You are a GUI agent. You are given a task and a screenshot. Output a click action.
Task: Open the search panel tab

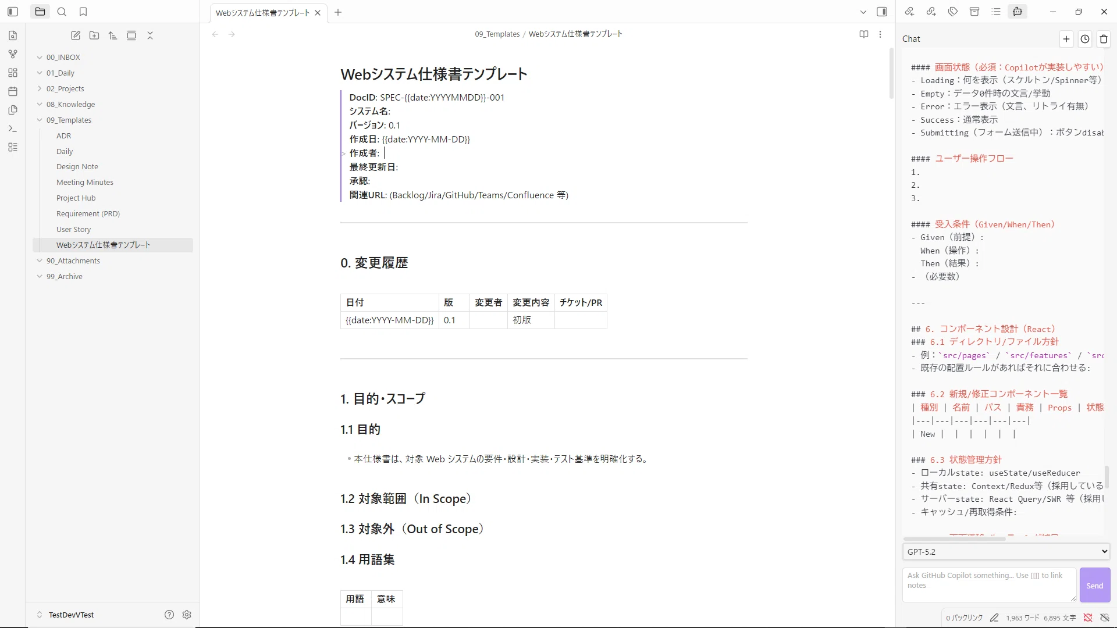point(62,12)
